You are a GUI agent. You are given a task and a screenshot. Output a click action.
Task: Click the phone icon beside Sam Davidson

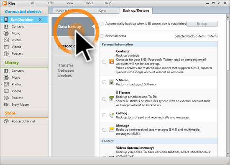click(6, 20)
